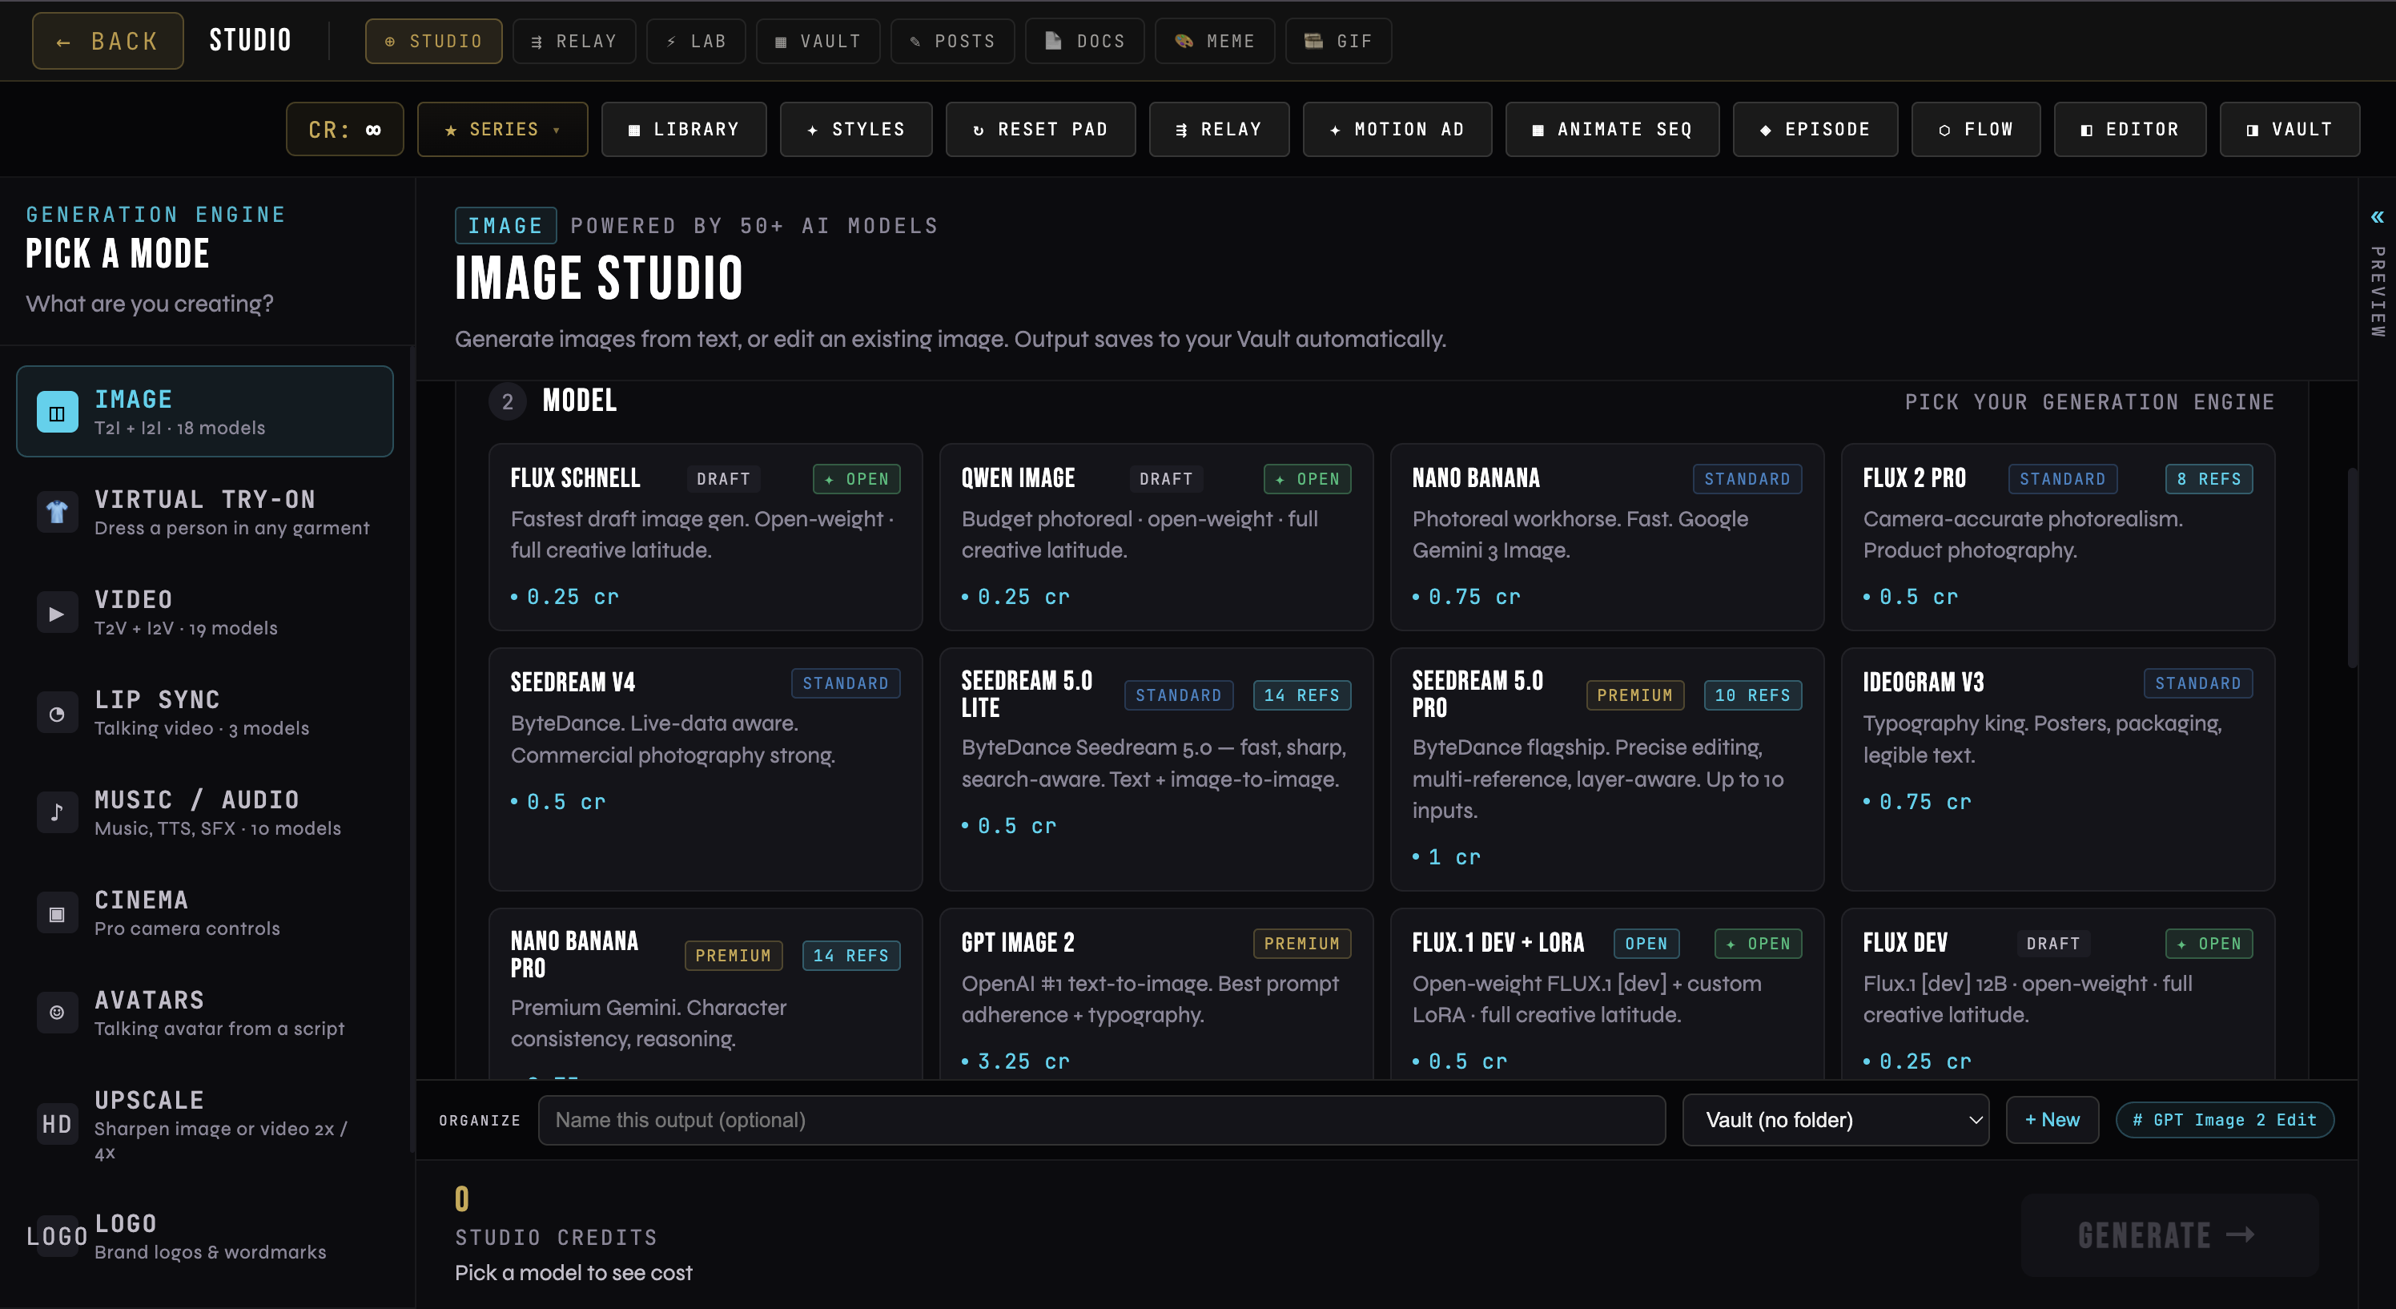
Task: Select the GPT Image 2 model card
Action: tap(1156, 993)
